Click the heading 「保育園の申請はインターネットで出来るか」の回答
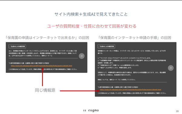The height and width of the screenshot is (114, 182). tap(47, 38)
